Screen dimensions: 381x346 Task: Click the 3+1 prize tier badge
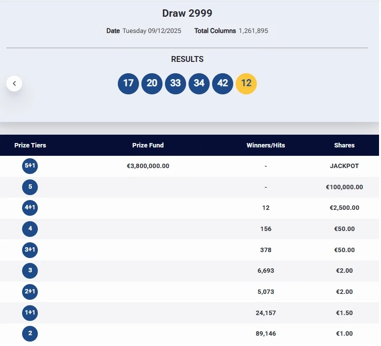[30, 250]
